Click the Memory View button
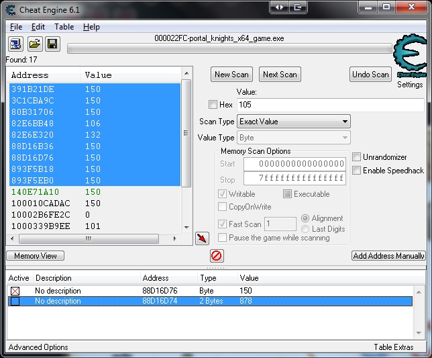 (x=36, y=256)
